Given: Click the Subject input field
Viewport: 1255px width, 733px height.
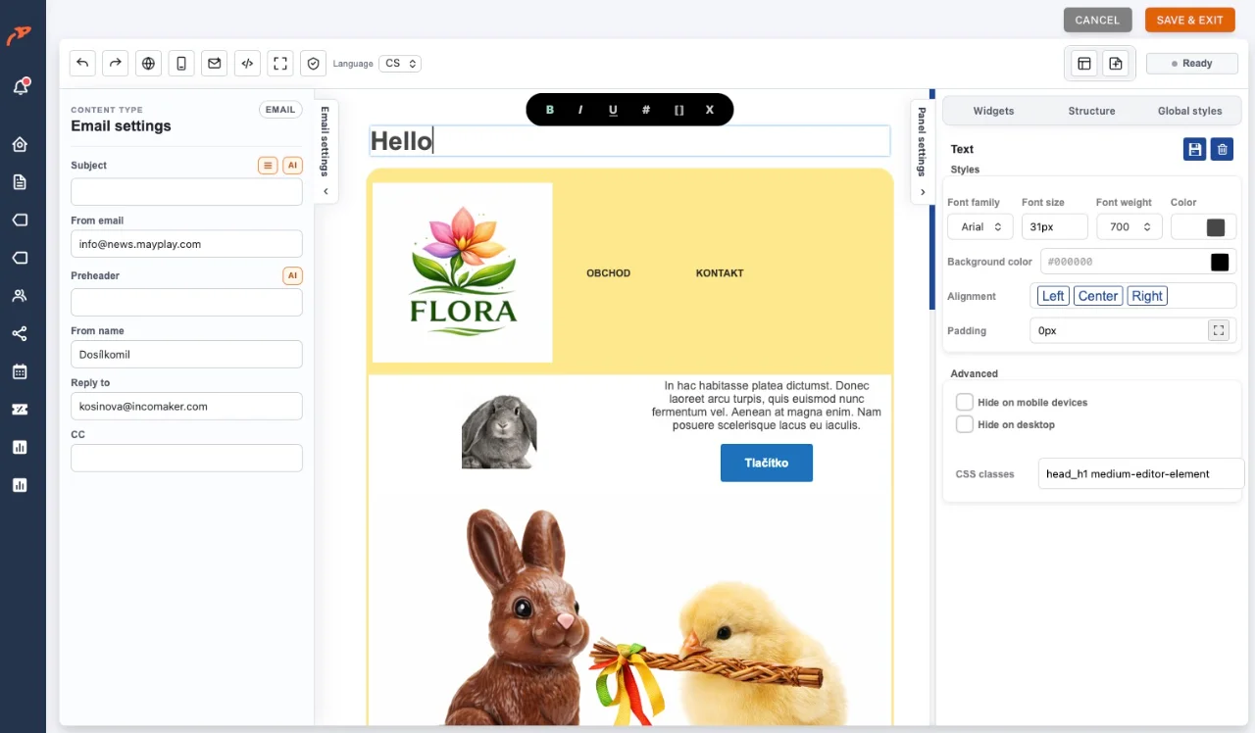Looking at the screenshot, I should tap(186, 192).
